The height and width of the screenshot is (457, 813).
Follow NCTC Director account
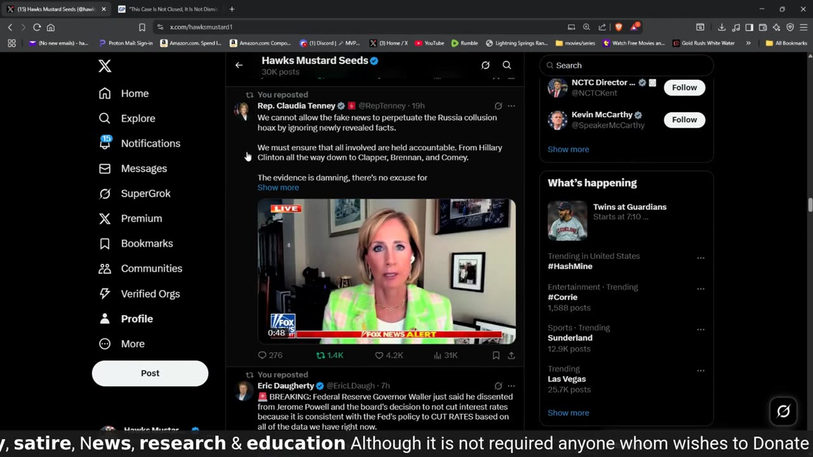click(685, 88)
